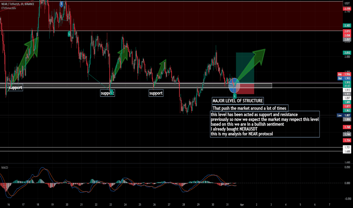Click the 2.075 red price label
This screenshot has width=353, height=208.
point(347,31)
